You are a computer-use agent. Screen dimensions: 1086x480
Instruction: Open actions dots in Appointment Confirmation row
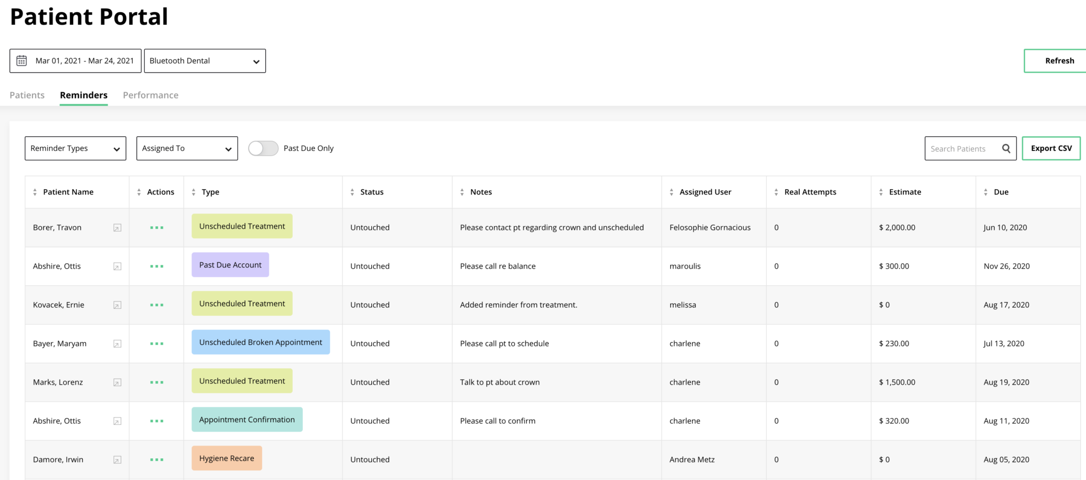coord(156,421)
